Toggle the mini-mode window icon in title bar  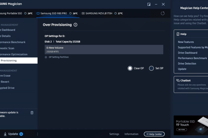[x=149, y=4]
